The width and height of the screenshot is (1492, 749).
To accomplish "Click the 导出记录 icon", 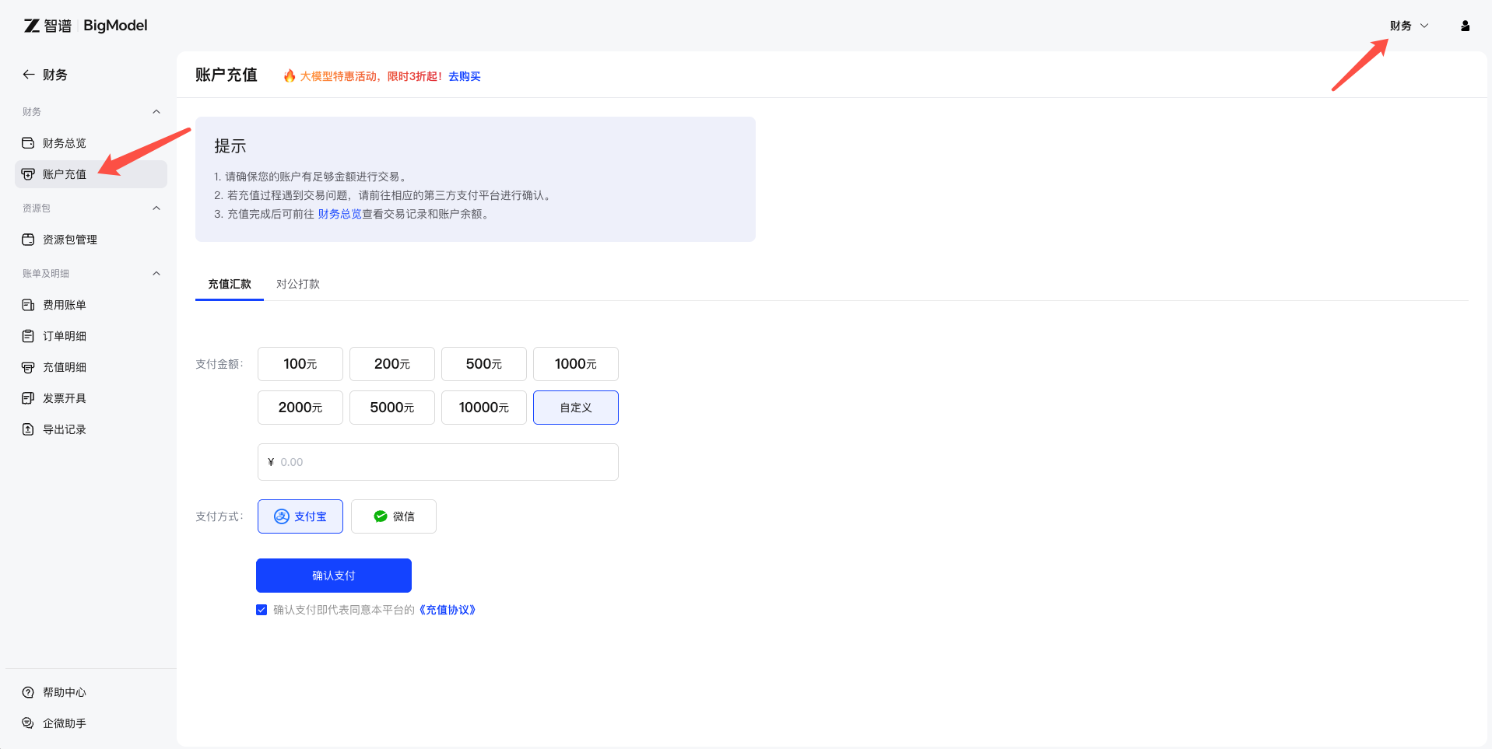I will point(28,429).
